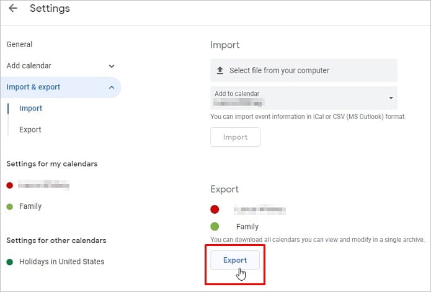
Task: Click the green Family dot under Export
Action: [215, 227]
